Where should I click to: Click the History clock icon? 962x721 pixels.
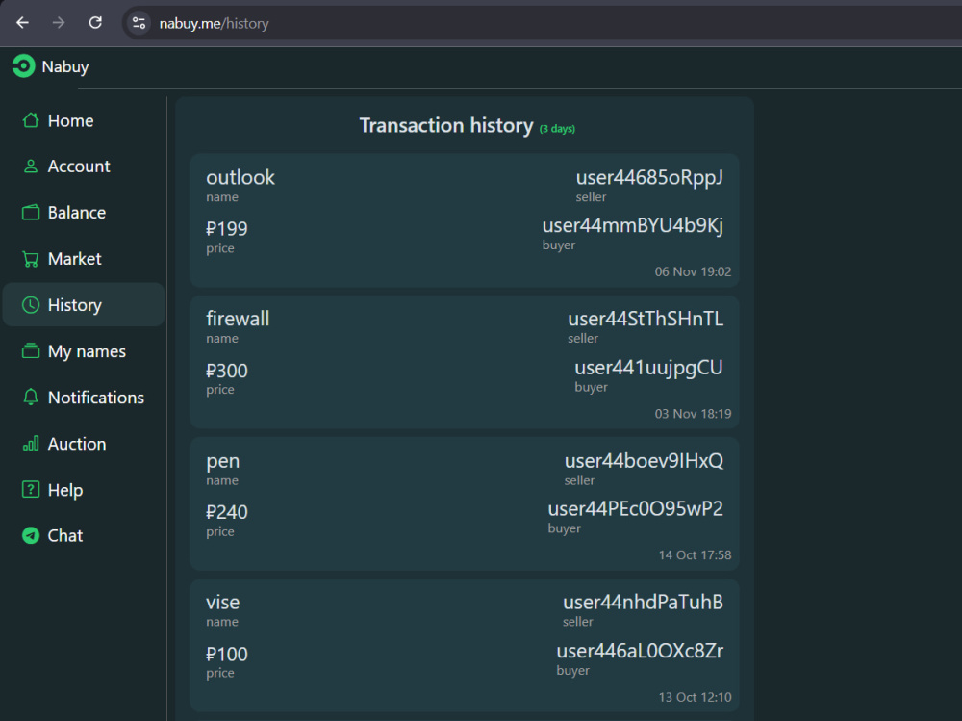[31, 304]
